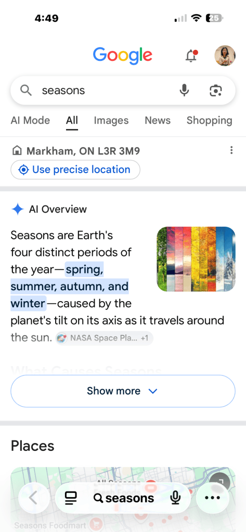246x532 pixels.
Task: Switch to AI Mode tab
Action: pyautogui.click(x=30, y=121)
